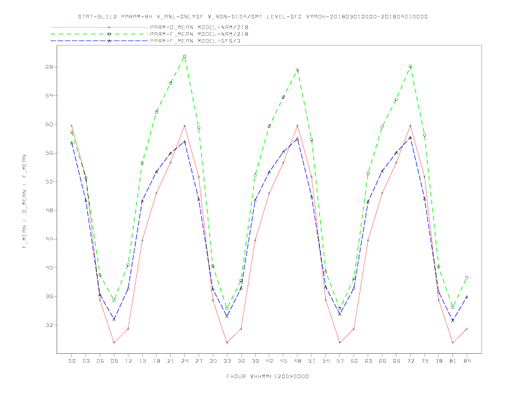
Task: Click the plus marker on red legend line
Action: (x=109, y=27)
